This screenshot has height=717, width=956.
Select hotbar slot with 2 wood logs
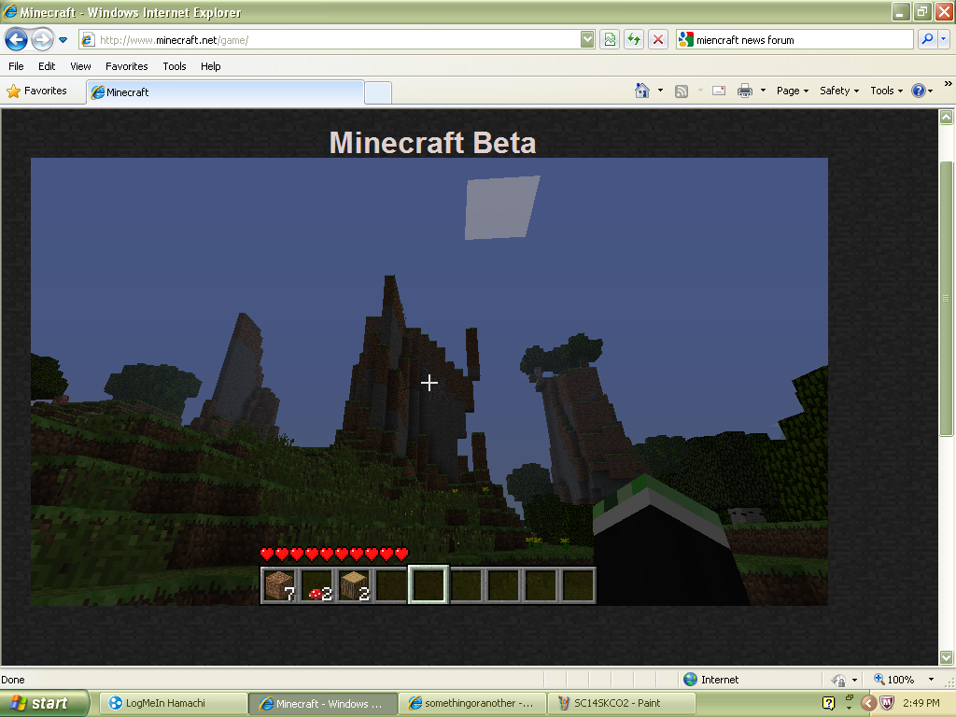354,585
